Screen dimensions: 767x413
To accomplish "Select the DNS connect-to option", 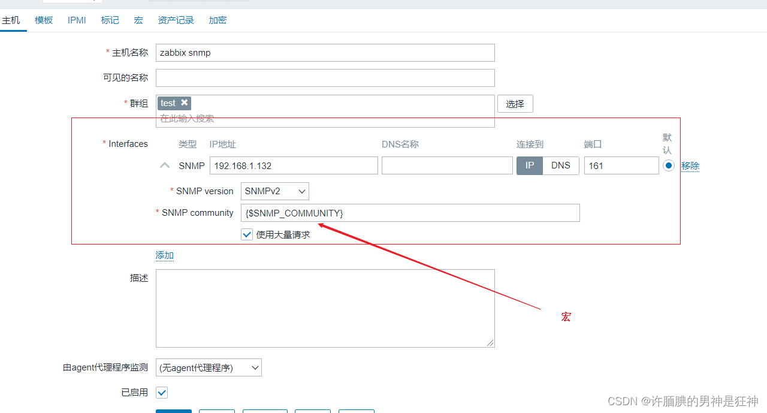I will pyautogui.click(x=561, y=165).
